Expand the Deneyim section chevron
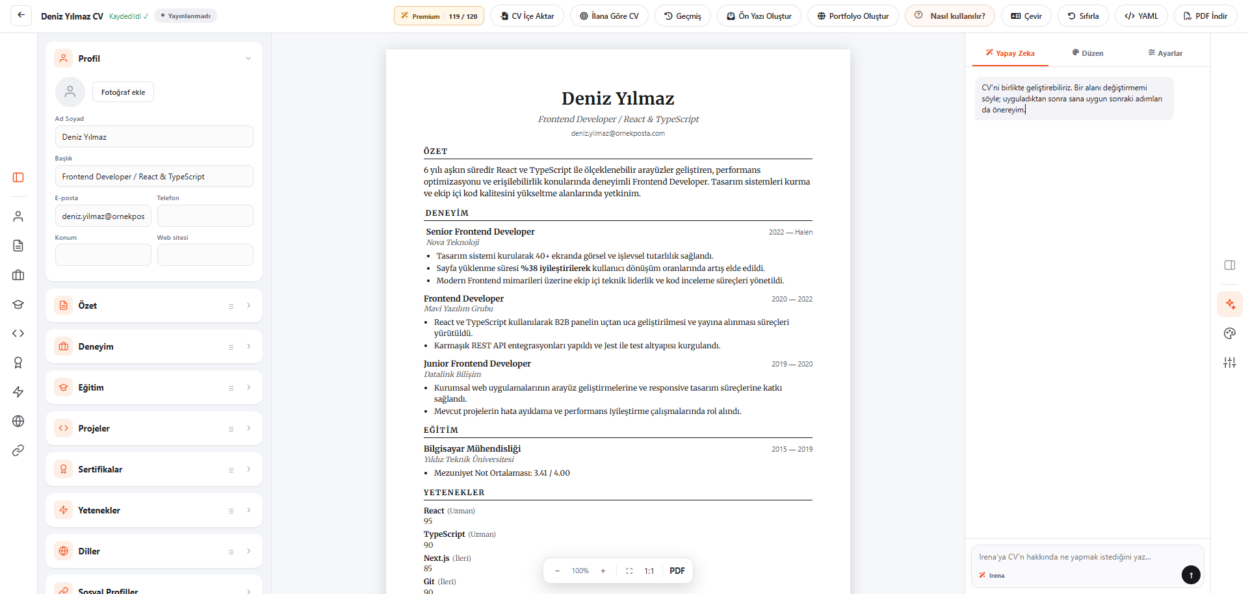 tap(248, 346)
